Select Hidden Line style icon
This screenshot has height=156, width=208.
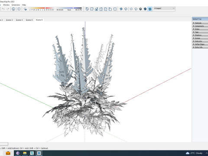point(136,9)
